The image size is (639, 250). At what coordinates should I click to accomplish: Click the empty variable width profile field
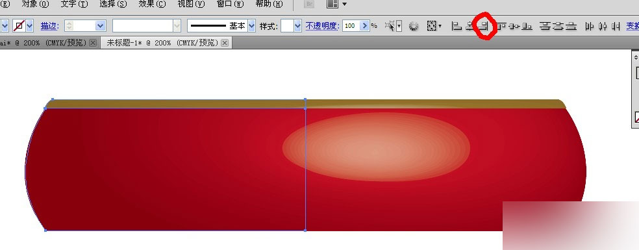143,26
